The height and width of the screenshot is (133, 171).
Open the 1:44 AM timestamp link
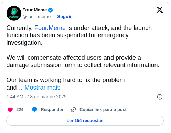click(15, 97)
